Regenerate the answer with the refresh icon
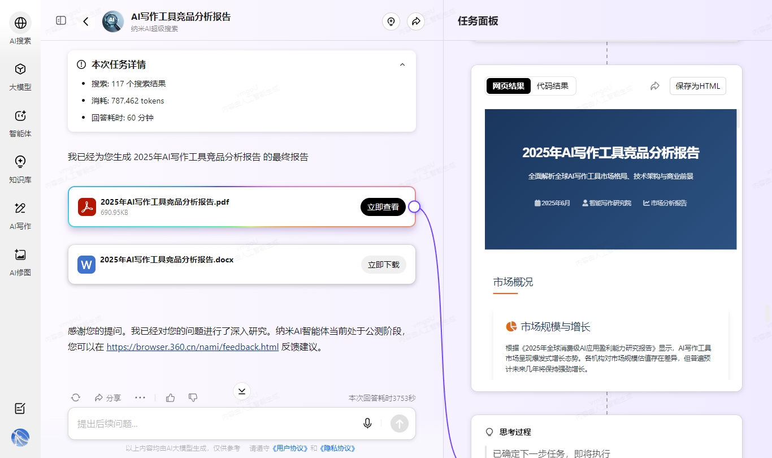Image resolution: width=772 pixels, height=458 pixels. (x=76, y=398)
